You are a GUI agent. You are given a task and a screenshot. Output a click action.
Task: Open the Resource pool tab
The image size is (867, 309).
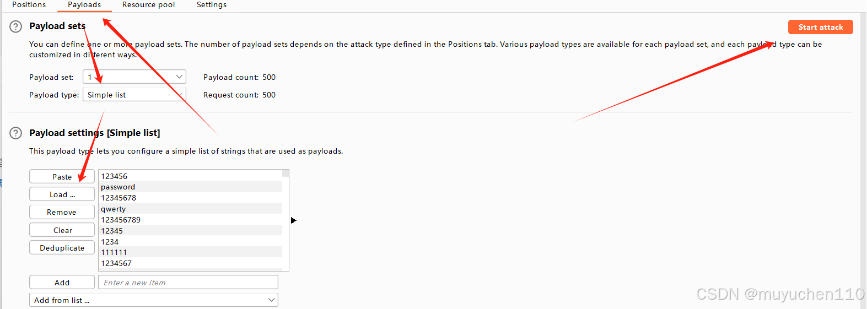tap(148, 5)
